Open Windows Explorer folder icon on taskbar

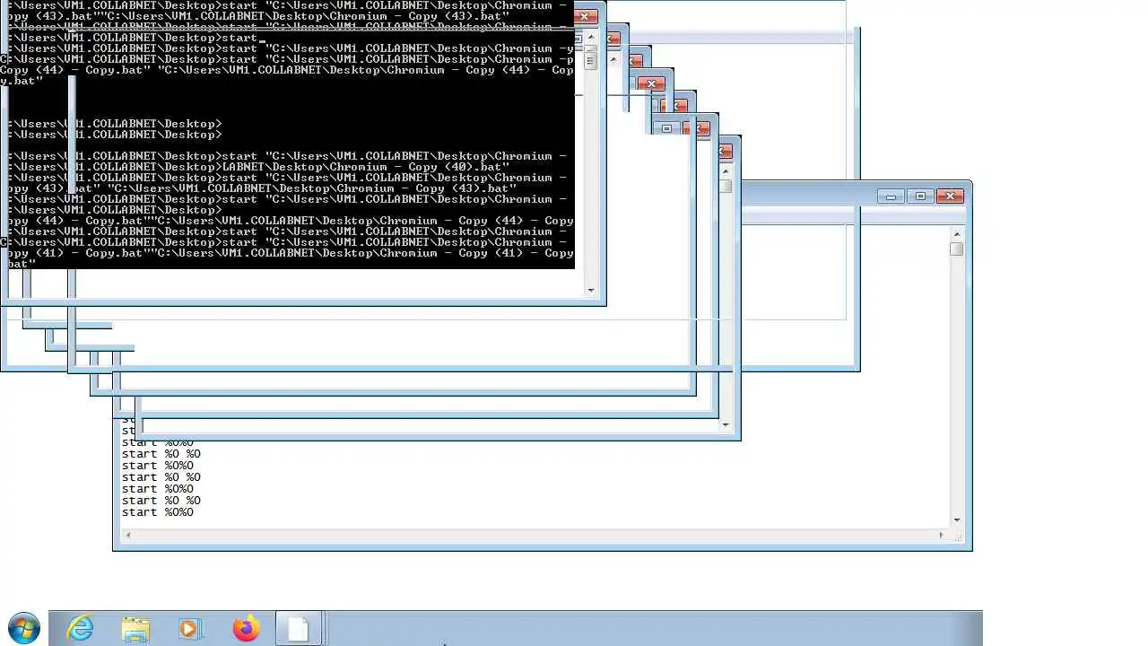coord(135,628)
